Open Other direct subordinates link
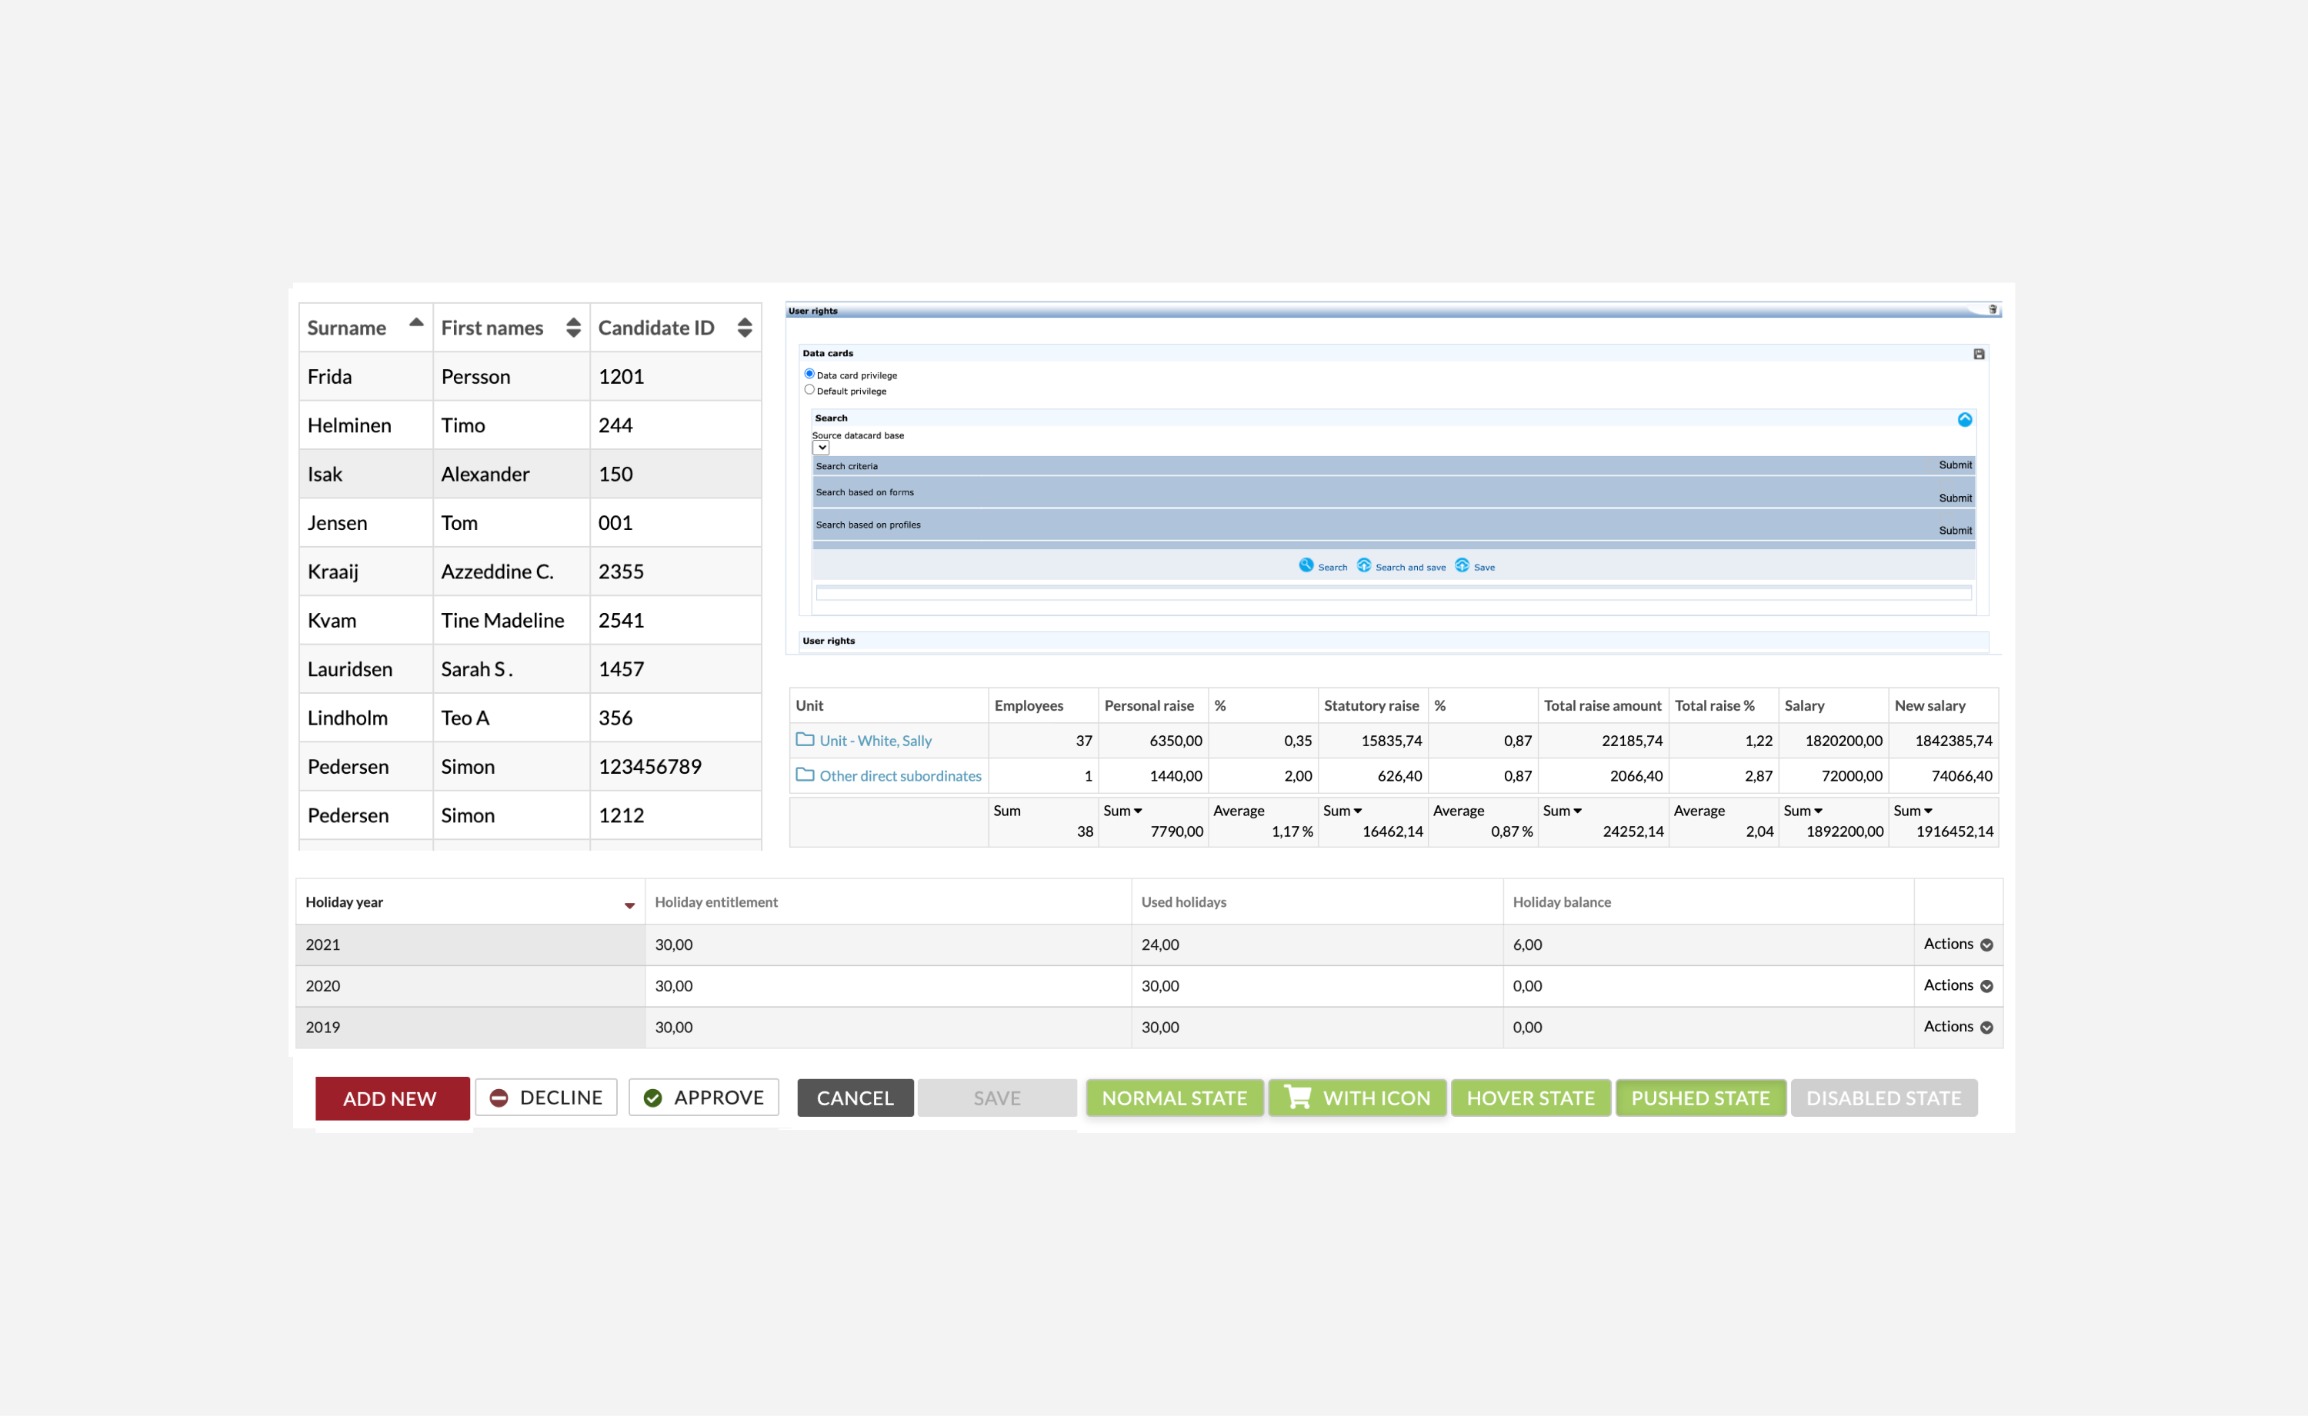The width and height of the screenshot is (2308, 1416). [x=899, y=775]
